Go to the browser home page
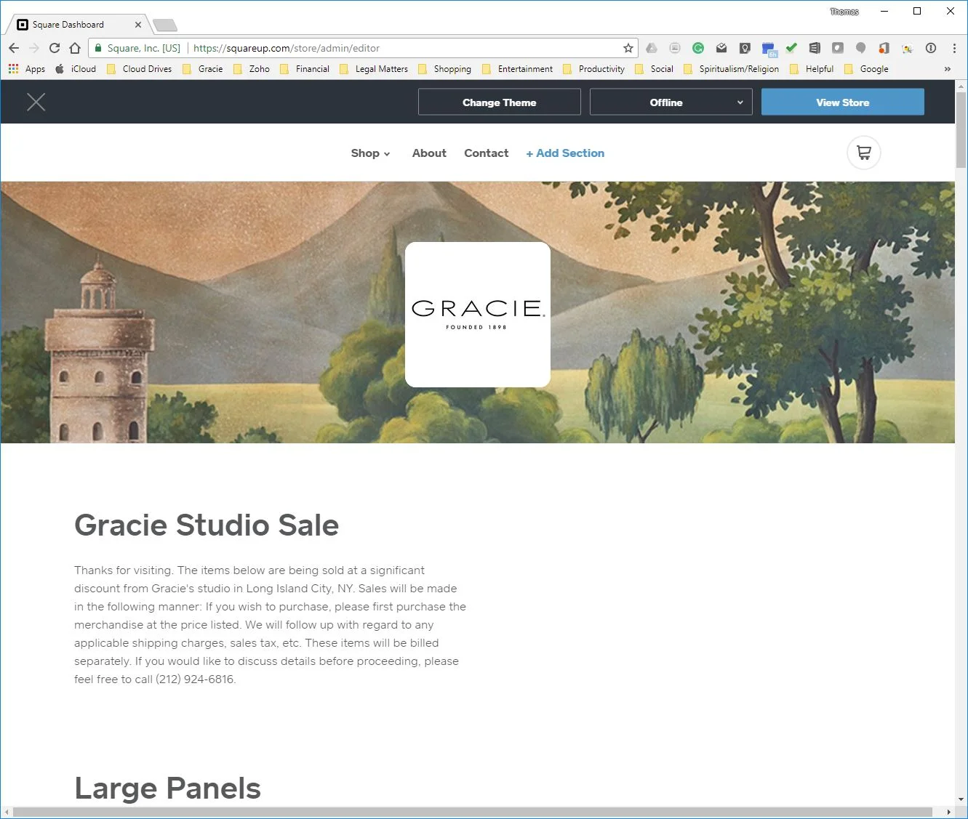968x819 pixels. pyautogui.click(x=75, y=48)
